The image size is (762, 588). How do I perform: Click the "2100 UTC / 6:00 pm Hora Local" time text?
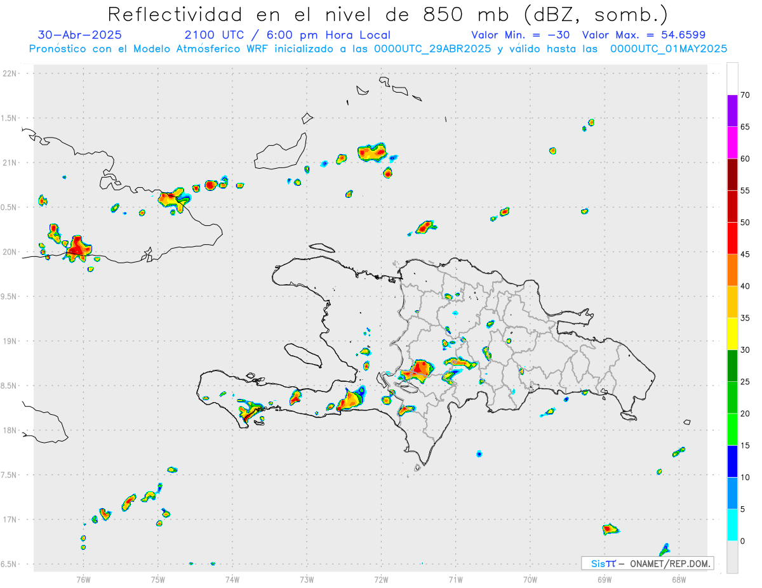pyautogui.click(x=288, y=35)
